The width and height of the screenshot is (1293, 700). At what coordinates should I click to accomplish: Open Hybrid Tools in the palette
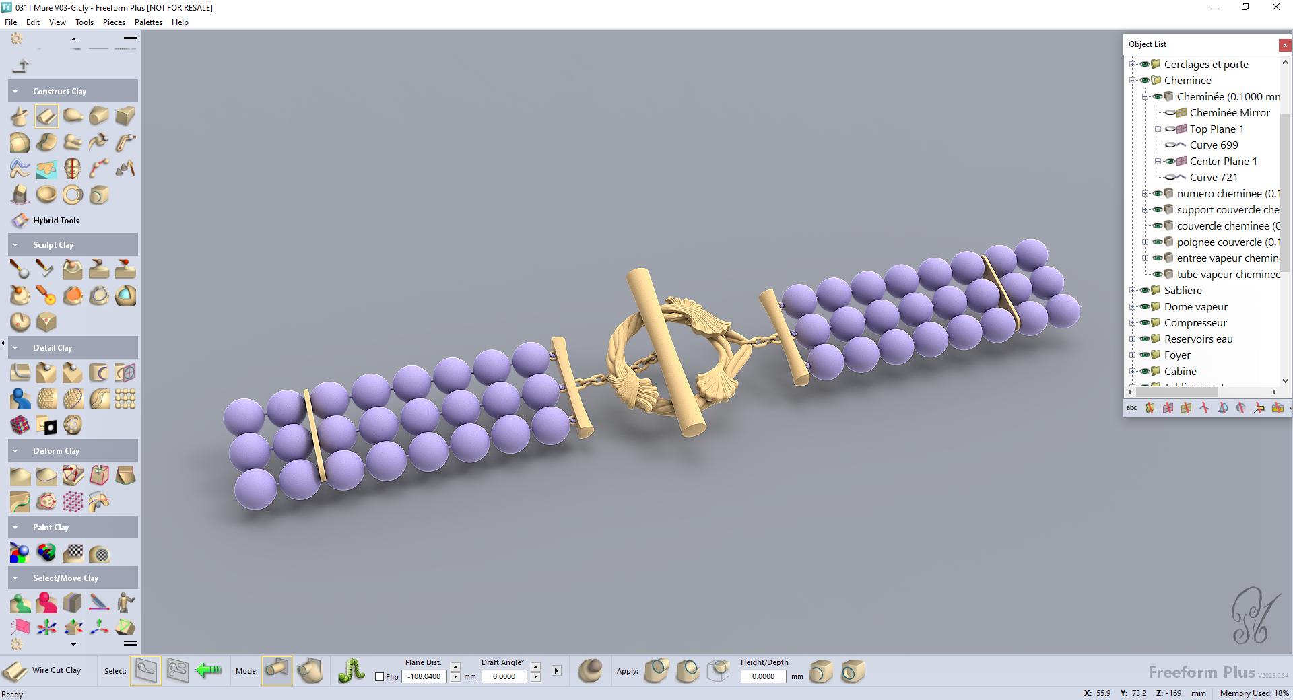click(x=55, y=221)
